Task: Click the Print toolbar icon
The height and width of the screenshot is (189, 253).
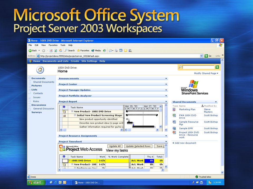Action: tap(116, 51)
